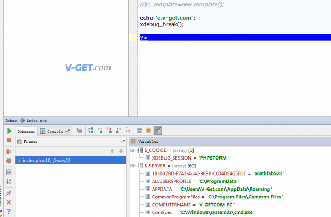Click value 'C:\ProgramData'

pyautogui.click(x=219, y=181)
